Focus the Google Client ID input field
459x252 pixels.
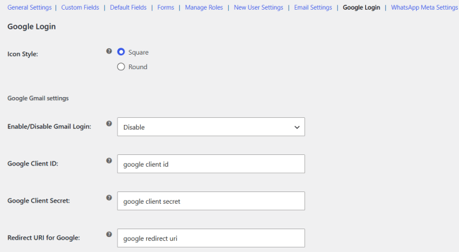(x=211, y=163)
